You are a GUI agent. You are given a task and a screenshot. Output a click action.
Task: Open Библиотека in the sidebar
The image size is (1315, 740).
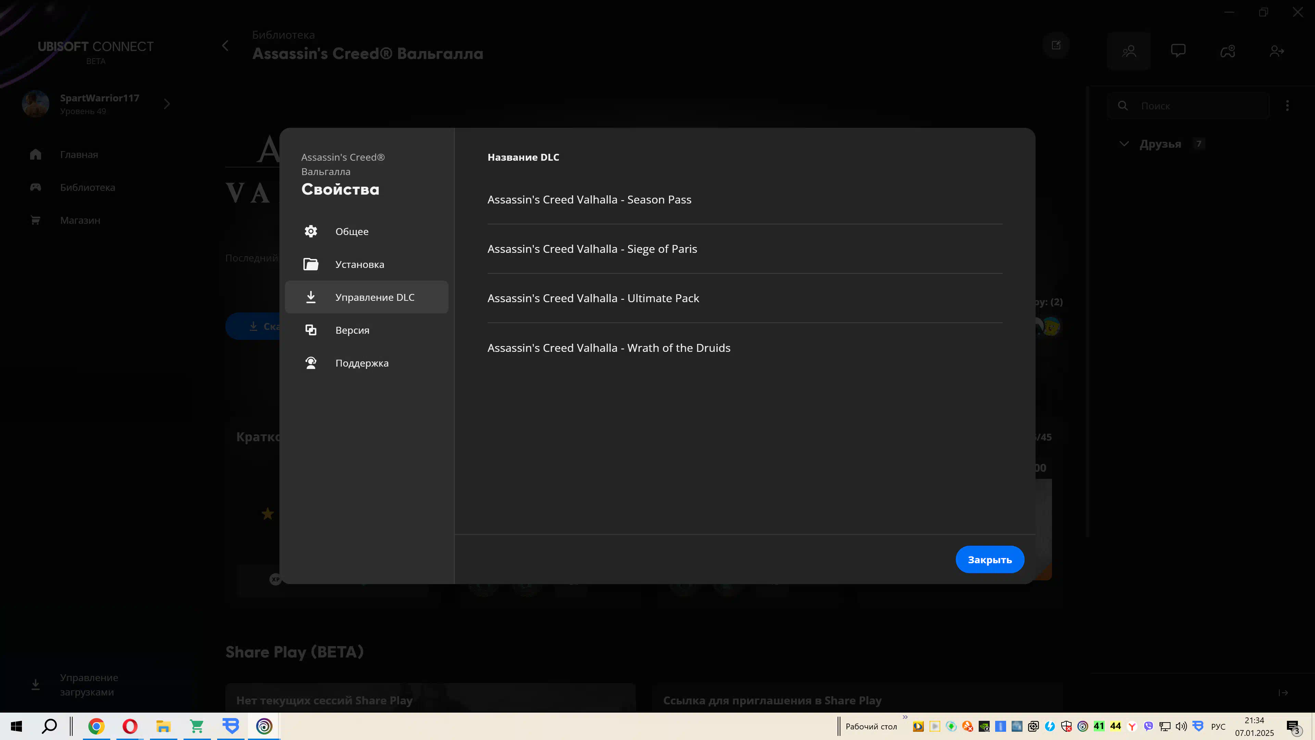[x=87, y=187]
